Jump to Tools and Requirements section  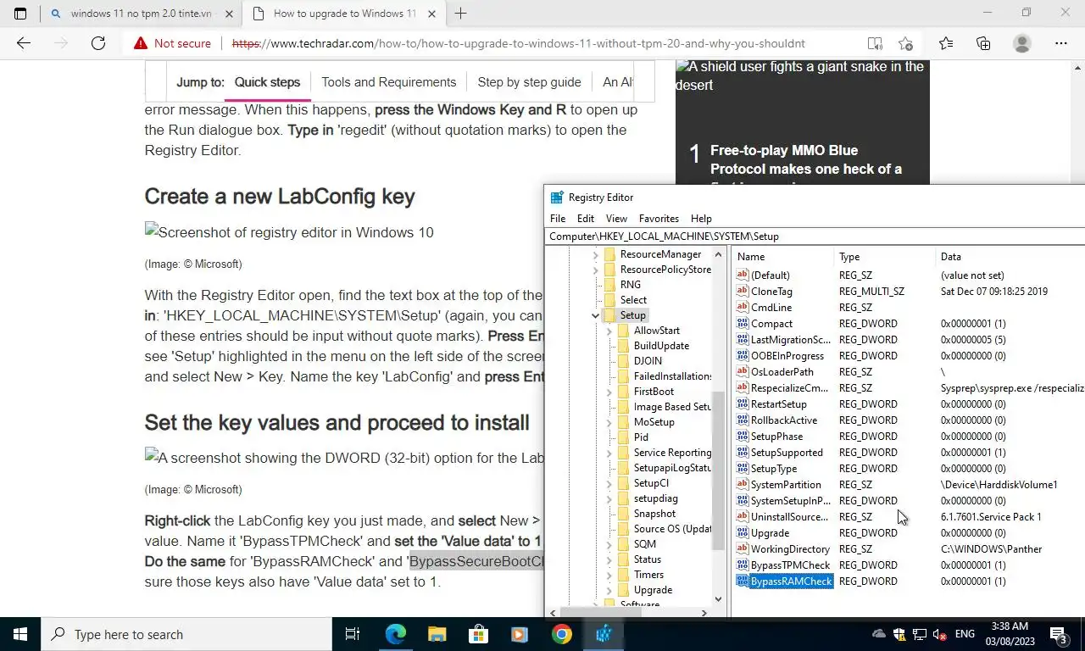[388, 82]
